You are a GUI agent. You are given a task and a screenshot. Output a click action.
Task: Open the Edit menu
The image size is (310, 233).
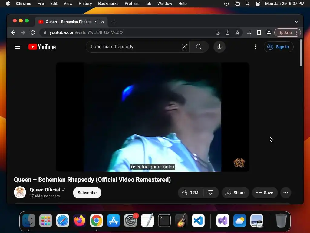54,4
